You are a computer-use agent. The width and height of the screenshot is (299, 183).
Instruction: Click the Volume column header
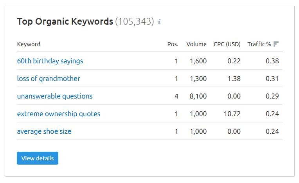196,44
